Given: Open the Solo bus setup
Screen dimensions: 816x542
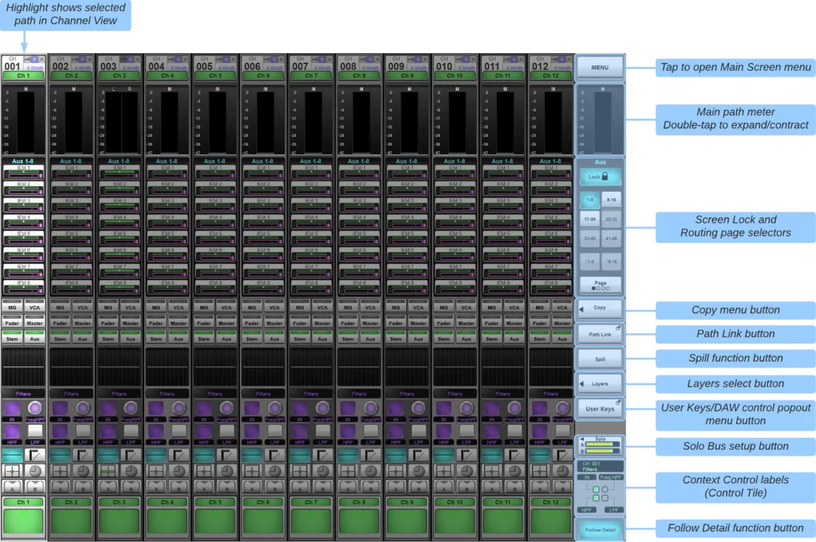Looking at the screenshot, I should tap(599, 445).
